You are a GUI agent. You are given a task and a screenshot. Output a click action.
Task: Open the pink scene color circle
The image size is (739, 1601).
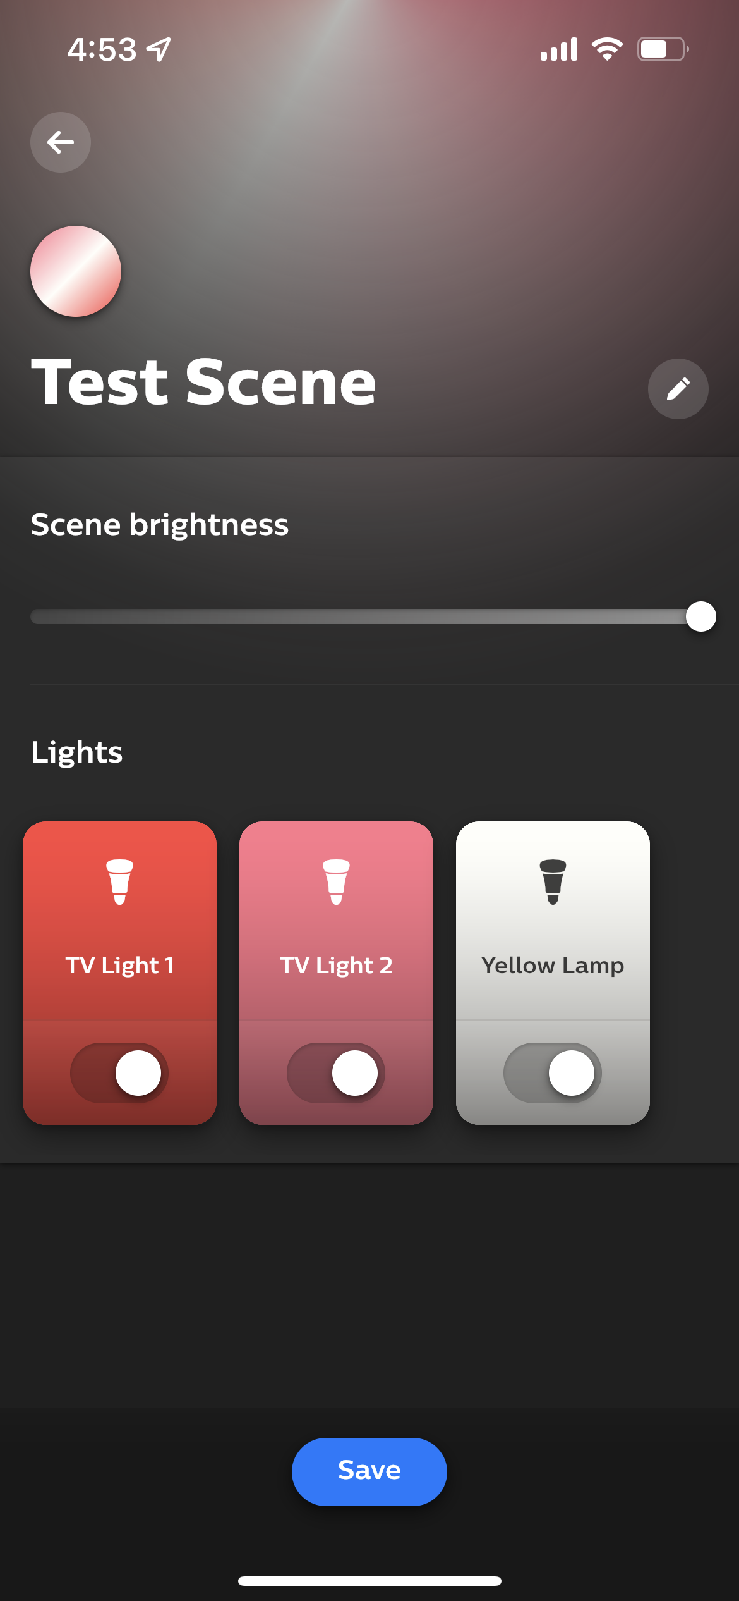tap(76, 271)
